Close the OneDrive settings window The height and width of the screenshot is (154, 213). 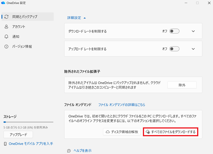point(209,3)
